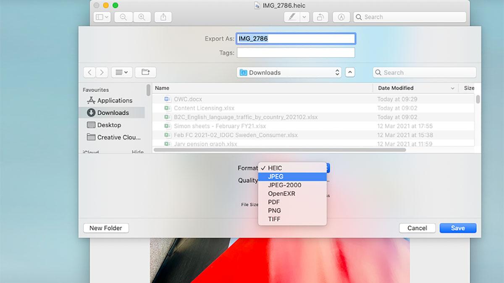Click the file browser Search field
The height and width of the screenshot is (283, 504).
point(424,73)
